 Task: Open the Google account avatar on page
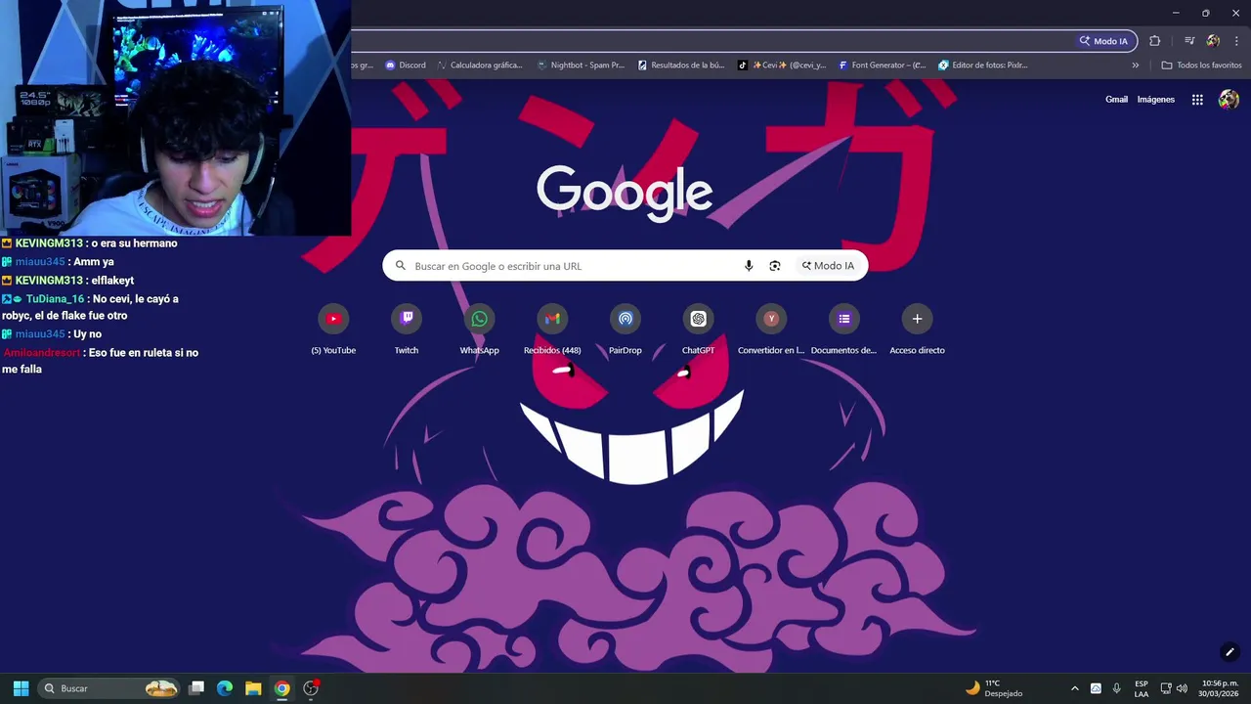click(1229, 100)
